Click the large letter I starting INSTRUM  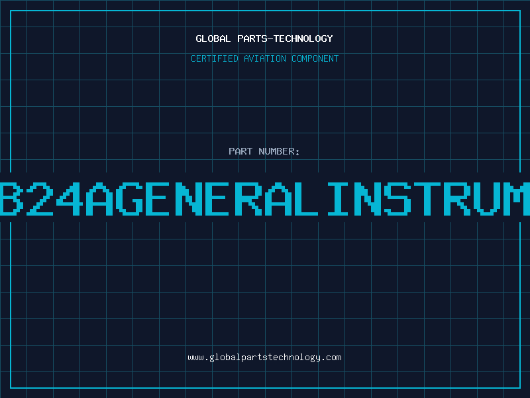click(338, 199)
